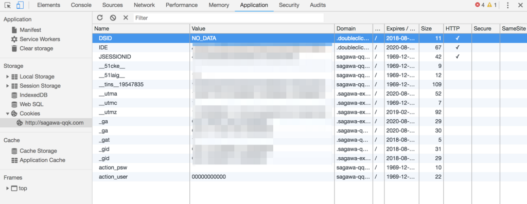
Task: Click the yellow warning count indicator
Action: [491, 5]
